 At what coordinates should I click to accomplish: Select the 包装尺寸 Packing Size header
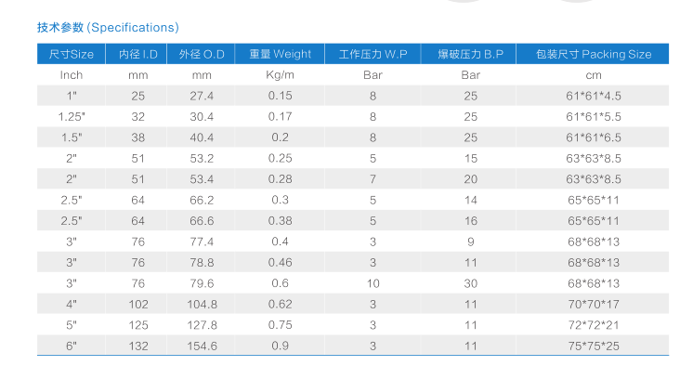click(x=593, y=54)
